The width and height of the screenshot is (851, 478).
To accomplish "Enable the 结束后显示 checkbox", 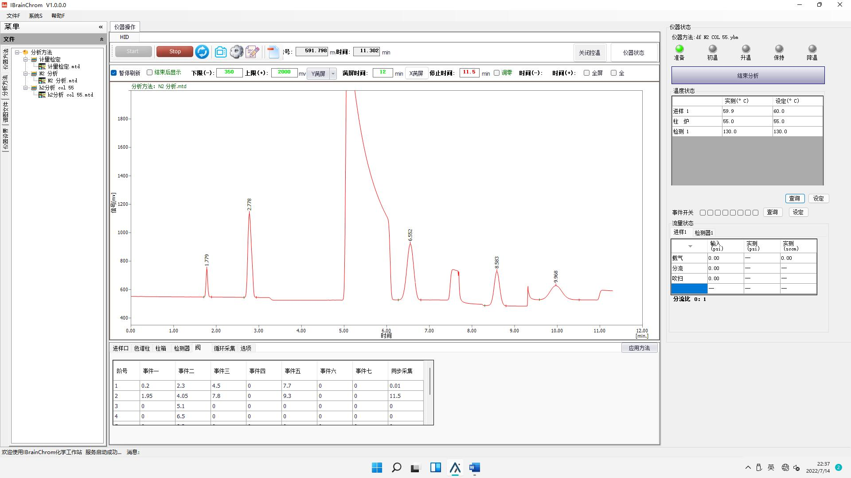I will click(x=150, y=73).
